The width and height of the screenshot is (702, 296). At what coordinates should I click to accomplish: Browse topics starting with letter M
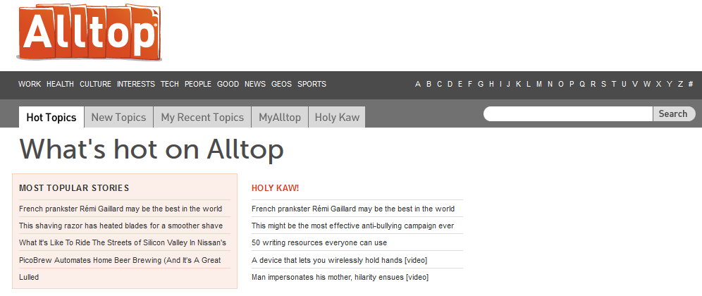pyautogui.click(x=539, y=84)
